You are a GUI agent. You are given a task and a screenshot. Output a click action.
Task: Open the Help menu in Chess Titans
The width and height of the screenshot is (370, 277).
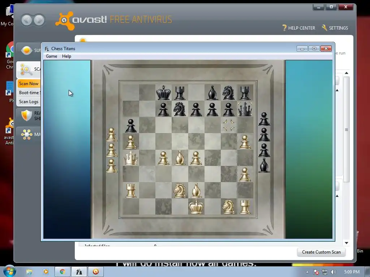coord(66,56)
